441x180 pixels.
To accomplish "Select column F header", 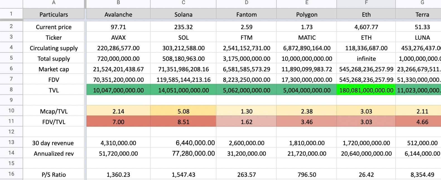I will click(366, 4).
